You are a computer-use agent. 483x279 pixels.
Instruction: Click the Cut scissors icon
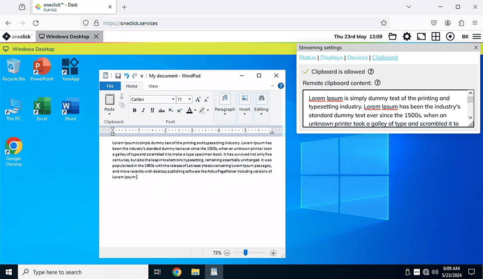click(x=122, y=97)
